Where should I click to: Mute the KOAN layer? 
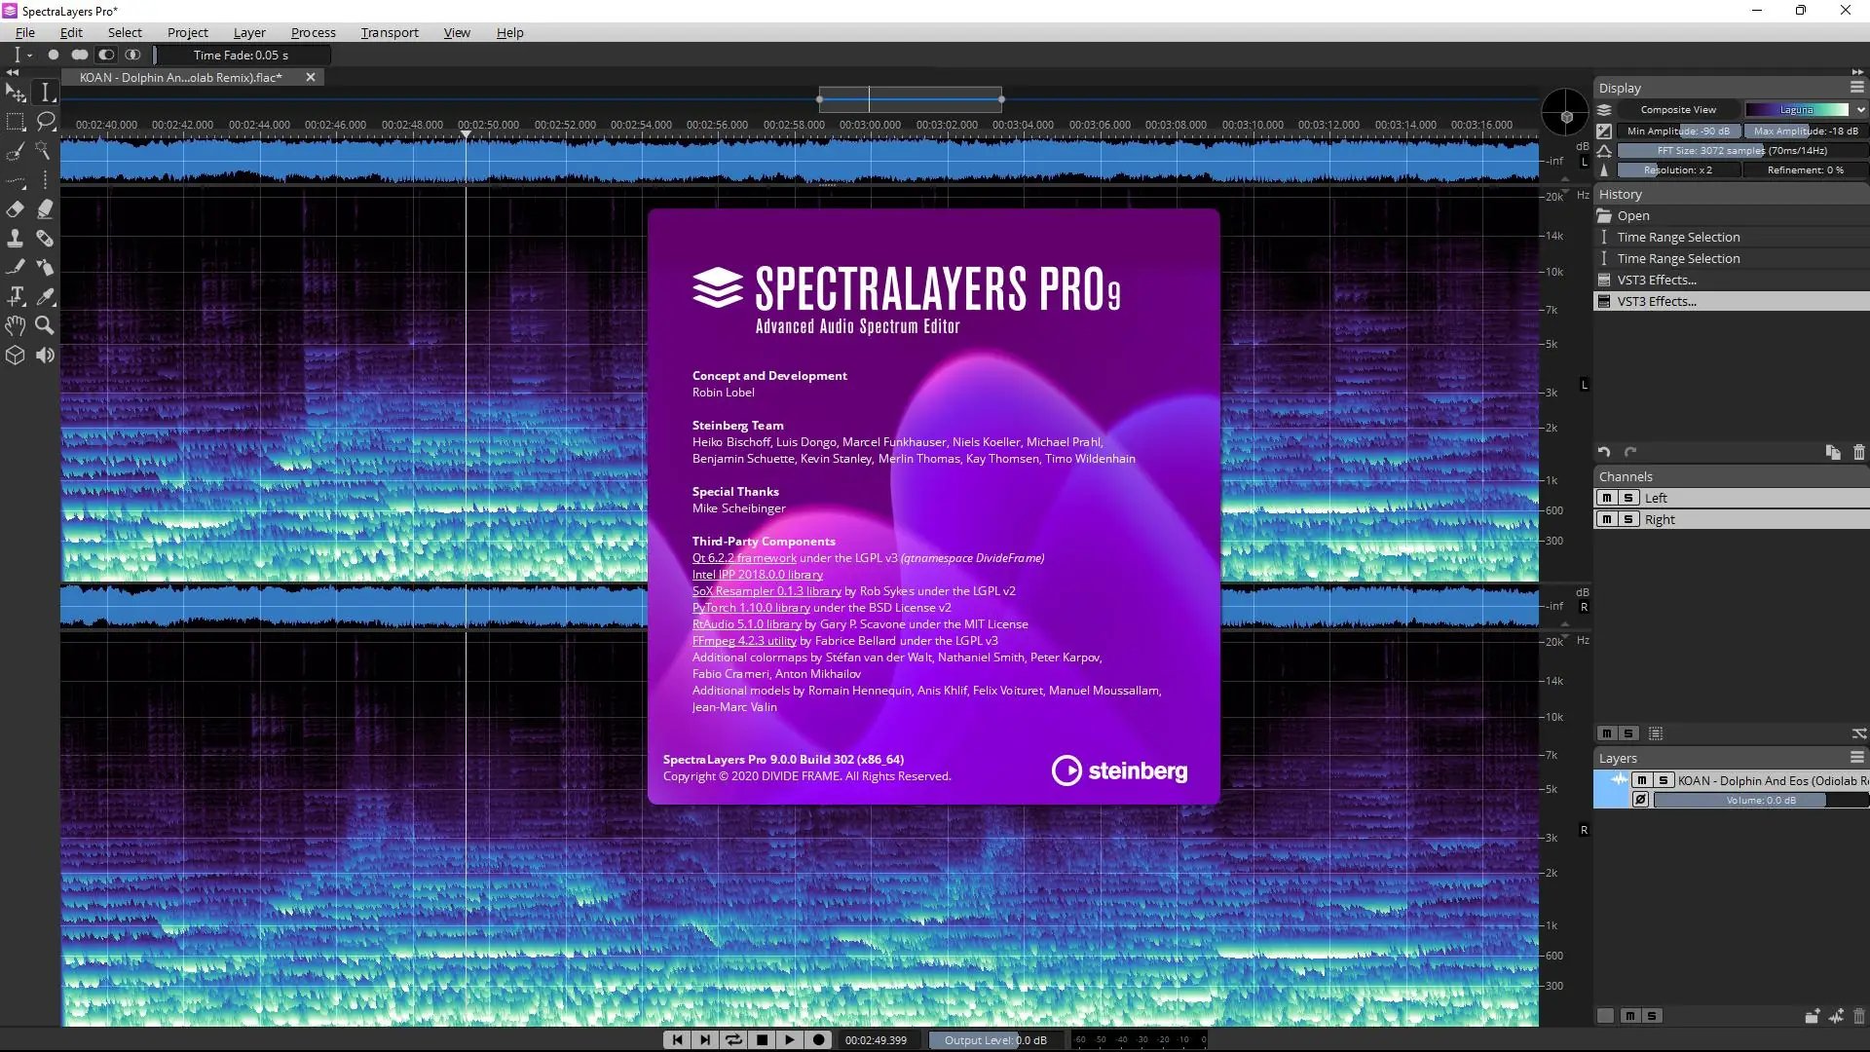click(1642, 780)
